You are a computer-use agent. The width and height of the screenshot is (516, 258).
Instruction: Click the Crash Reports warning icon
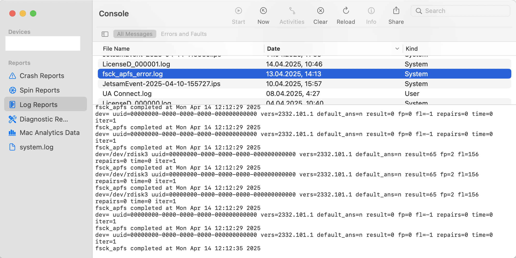point(12,76)
